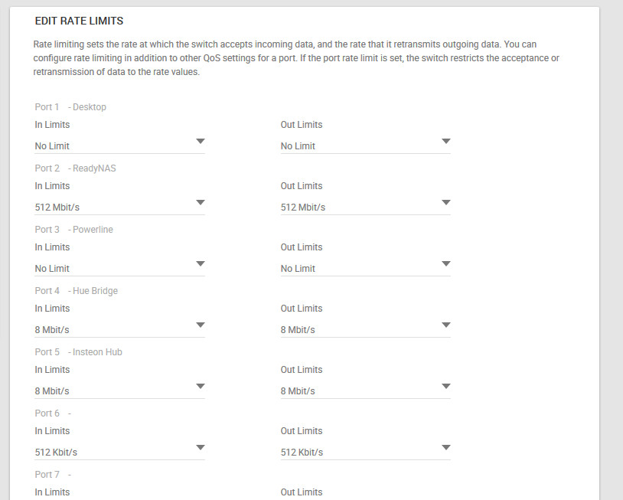Click Port 5 Insteon Hub Out Limits arrow
The width and height of the screenshot is (623, 500).
coord(446,387)
